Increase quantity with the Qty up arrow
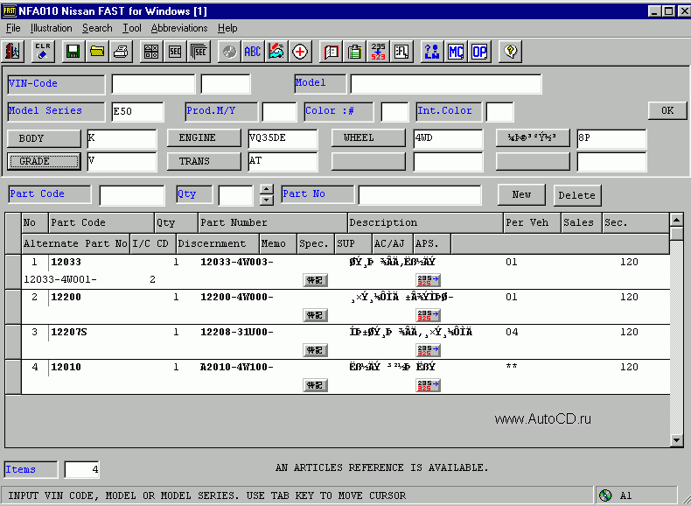The width and height of the screenshot is (691, 506). click(x=266, y=190)
